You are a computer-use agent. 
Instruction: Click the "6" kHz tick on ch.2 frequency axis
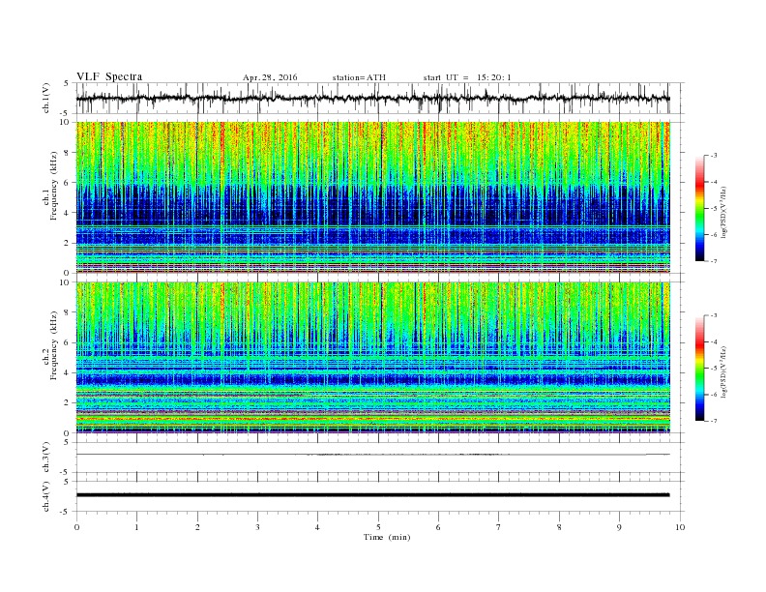68,342
